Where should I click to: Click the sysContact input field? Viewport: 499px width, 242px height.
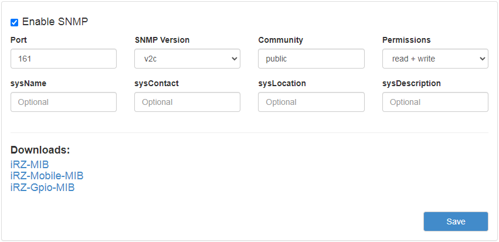click(x=187, y=102)
